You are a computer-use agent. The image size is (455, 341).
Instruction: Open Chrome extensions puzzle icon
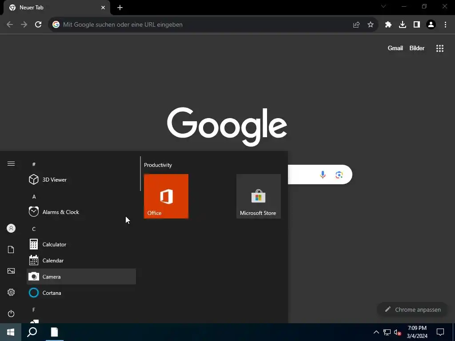(x=388, y=25)
